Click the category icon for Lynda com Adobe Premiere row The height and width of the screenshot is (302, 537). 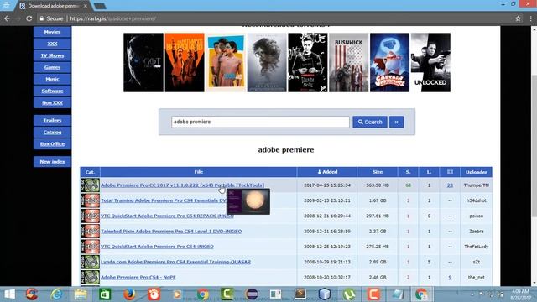(90, 262)
